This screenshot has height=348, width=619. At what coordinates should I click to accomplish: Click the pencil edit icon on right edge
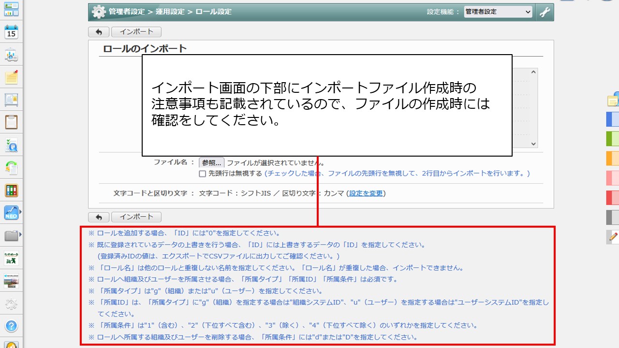(x=614, y=236)
